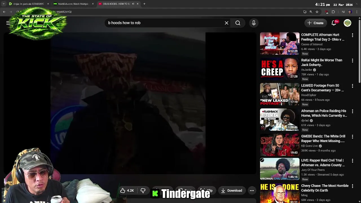Screen dimensions: 361x203
Task: Open Afroman on Police Raiding His Home title
Action: pyautogui.click(x=324, y=113)
